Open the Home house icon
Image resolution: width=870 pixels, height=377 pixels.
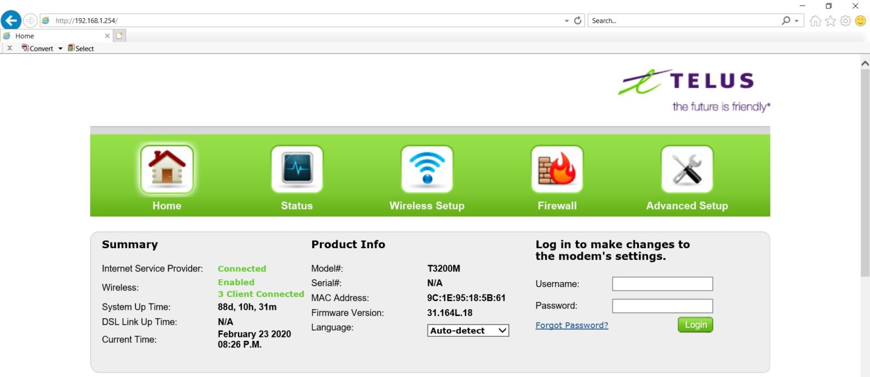point(167,170)
